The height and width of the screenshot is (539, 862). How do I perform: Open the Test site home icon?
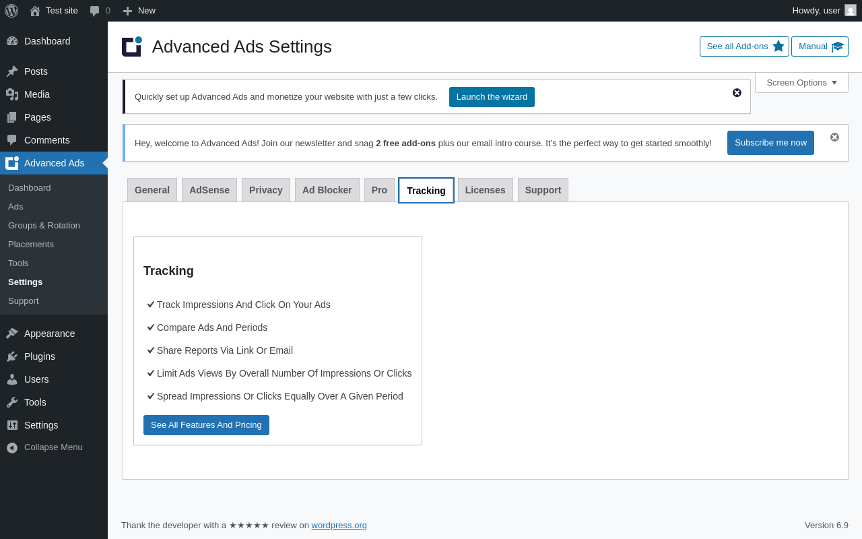[35, 11]
